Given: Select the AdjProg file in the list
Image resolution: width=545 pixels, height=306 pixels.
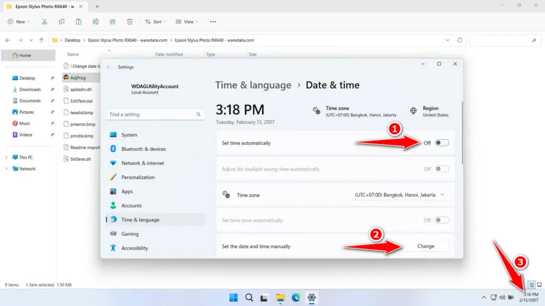Looking at the screenshot, I should pyautogui.click(x=78, y=78).
